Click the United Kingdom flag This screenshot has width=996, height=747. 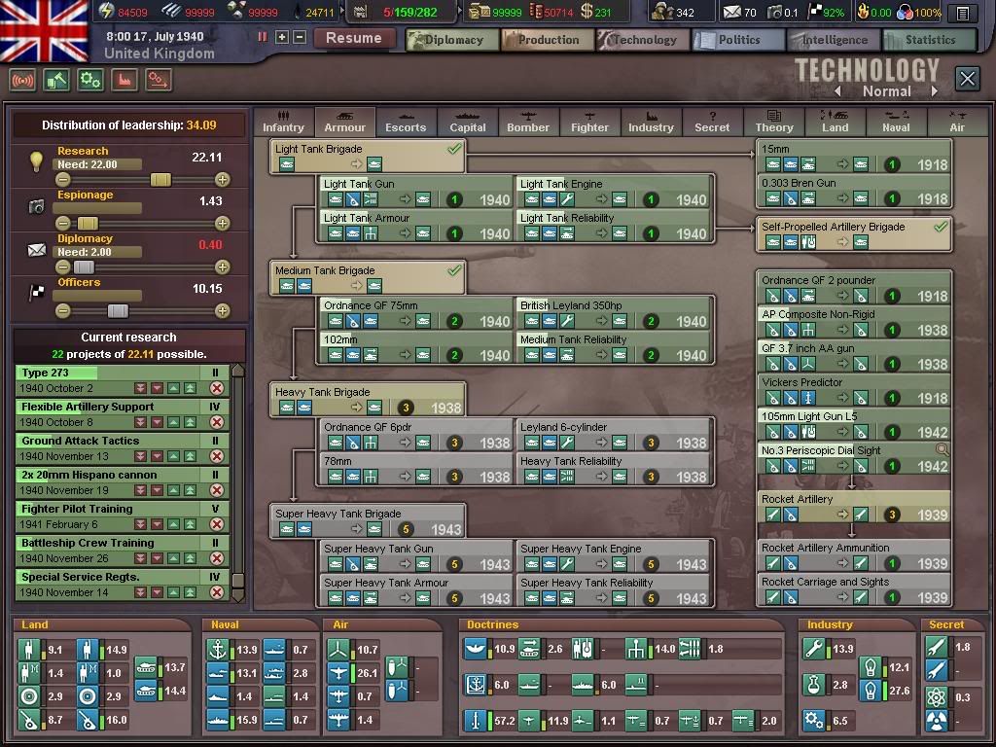pos(44,30)
